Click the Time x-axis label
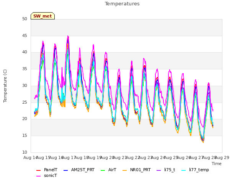 (x=217, y=164)
